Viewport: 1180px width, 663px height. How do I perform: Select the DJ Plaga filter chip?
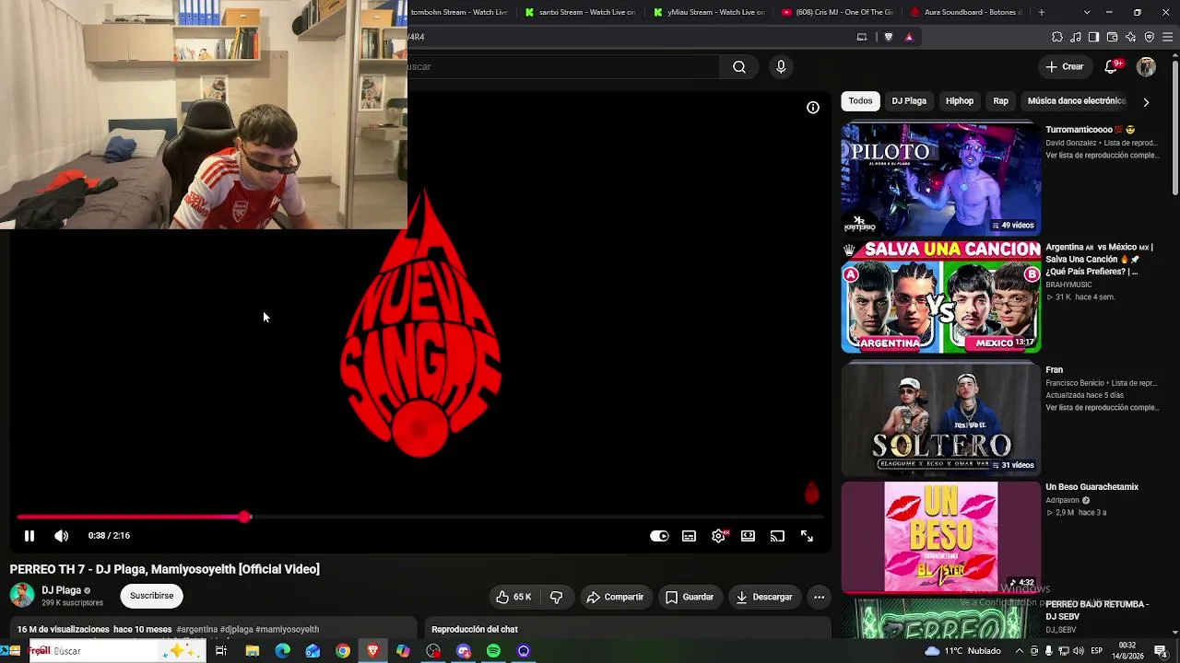coord(909,101)
